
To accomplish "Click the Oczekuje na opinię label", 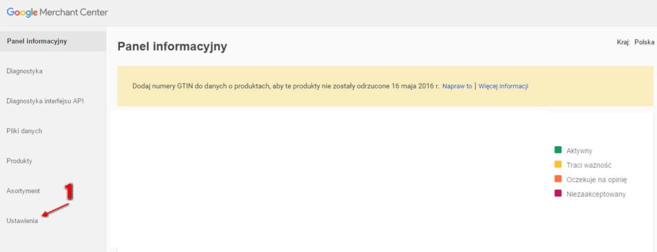I will (x=596, y=180).
